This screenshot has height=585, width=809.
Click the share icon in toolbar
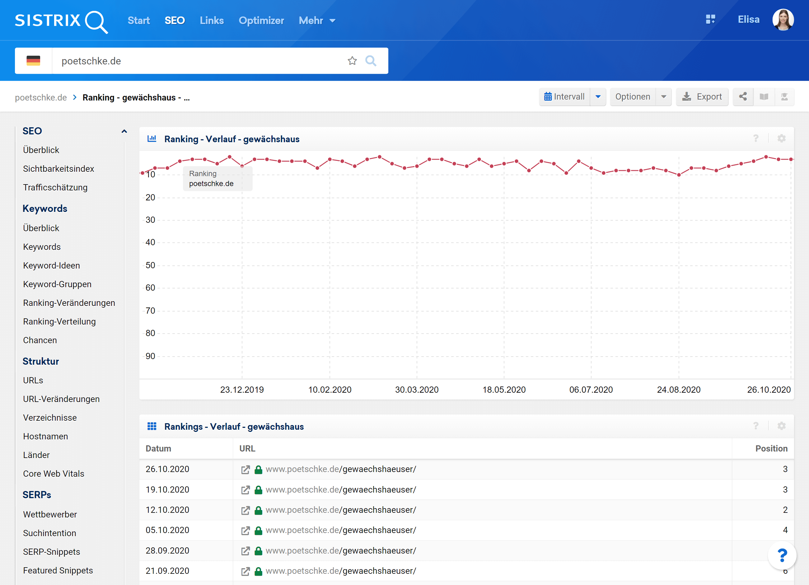pyautogui.click(x=743, y=97)
